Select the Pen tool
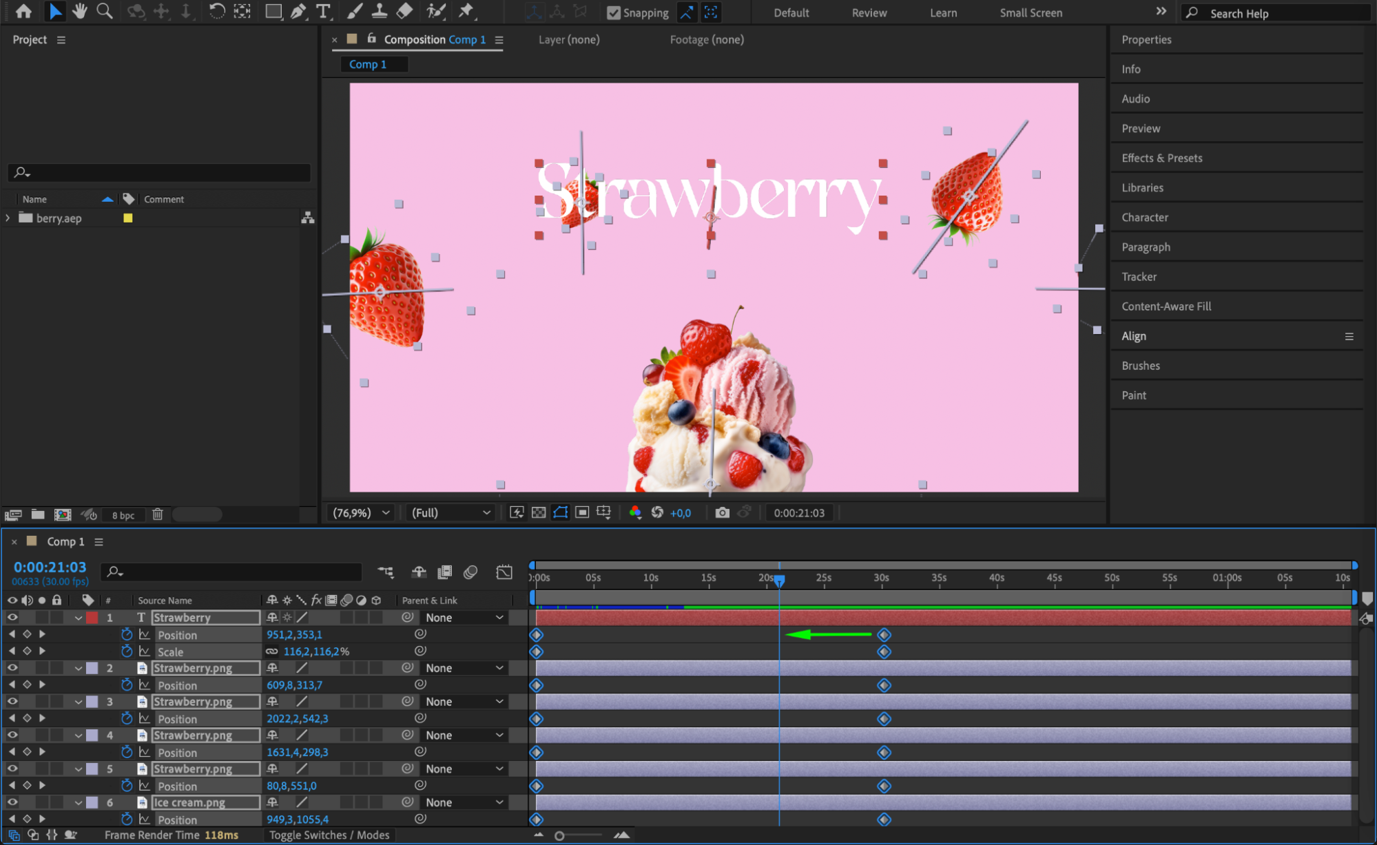 298,11
